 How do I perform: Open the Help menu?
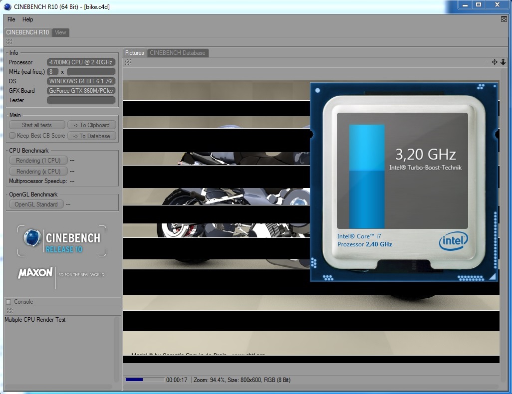click(x=27, y=19)
